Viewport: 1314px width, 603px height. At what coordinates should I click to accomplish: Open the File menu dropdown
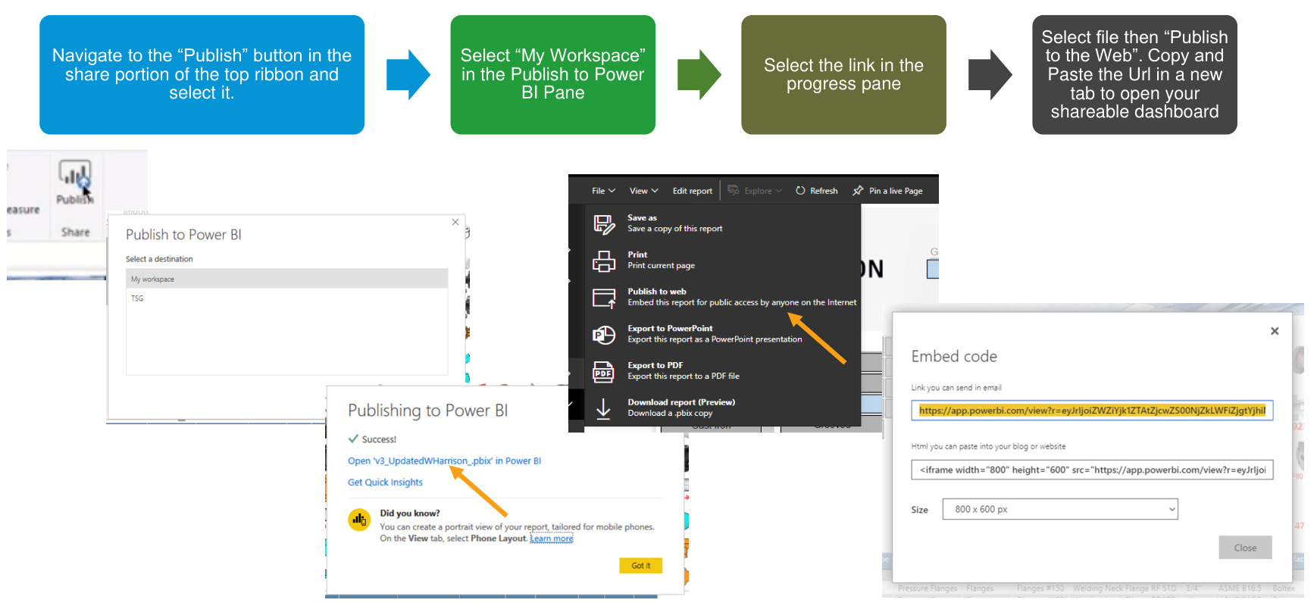point(603,191)
